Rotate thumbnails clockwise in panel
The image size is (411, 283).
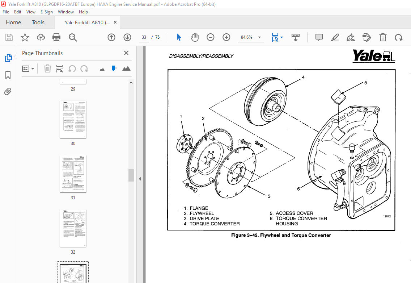(x=84, y=69)
